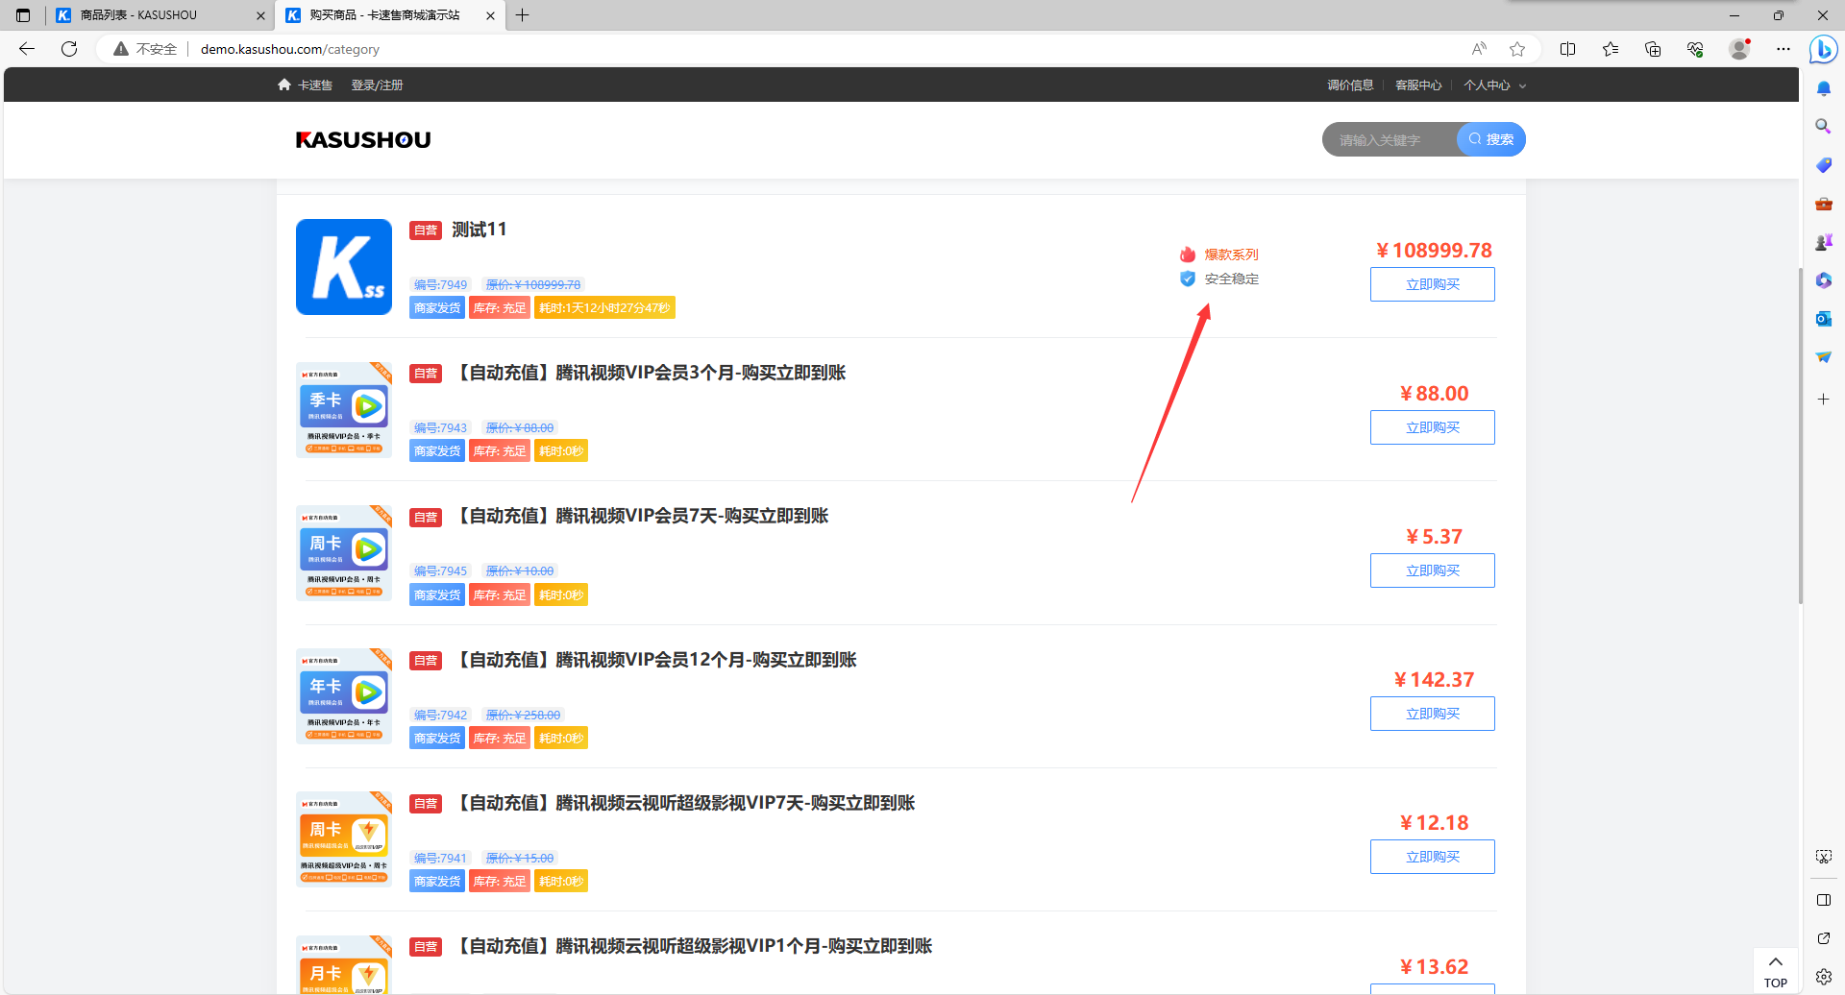Screen dimensions: 1845x995
Task: Open the favorites list
Action: pos(1611,49)
